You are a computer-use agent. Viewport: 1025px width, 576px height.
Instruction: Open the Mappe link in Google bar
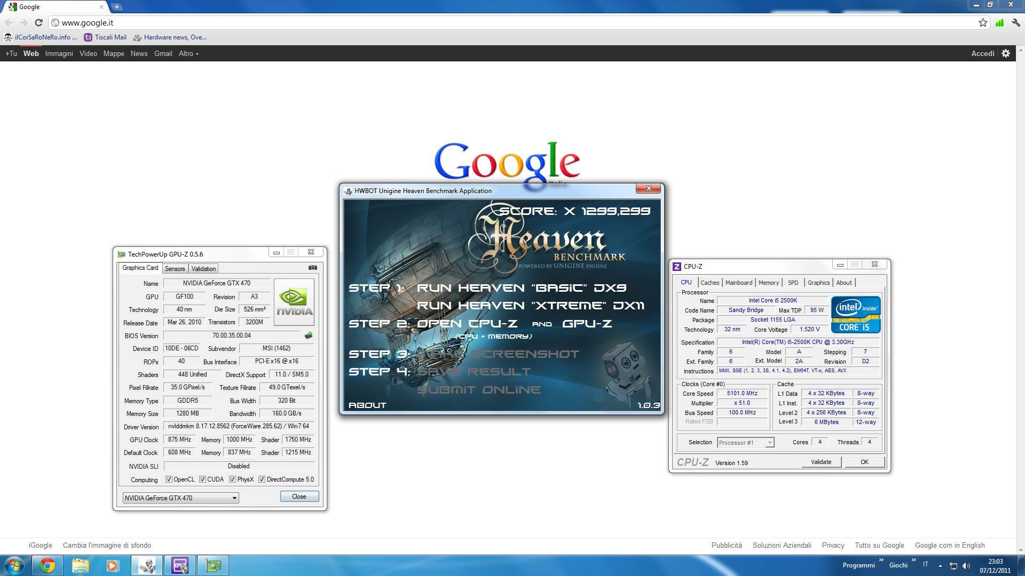pyautogui.click(x=114, y=53)
